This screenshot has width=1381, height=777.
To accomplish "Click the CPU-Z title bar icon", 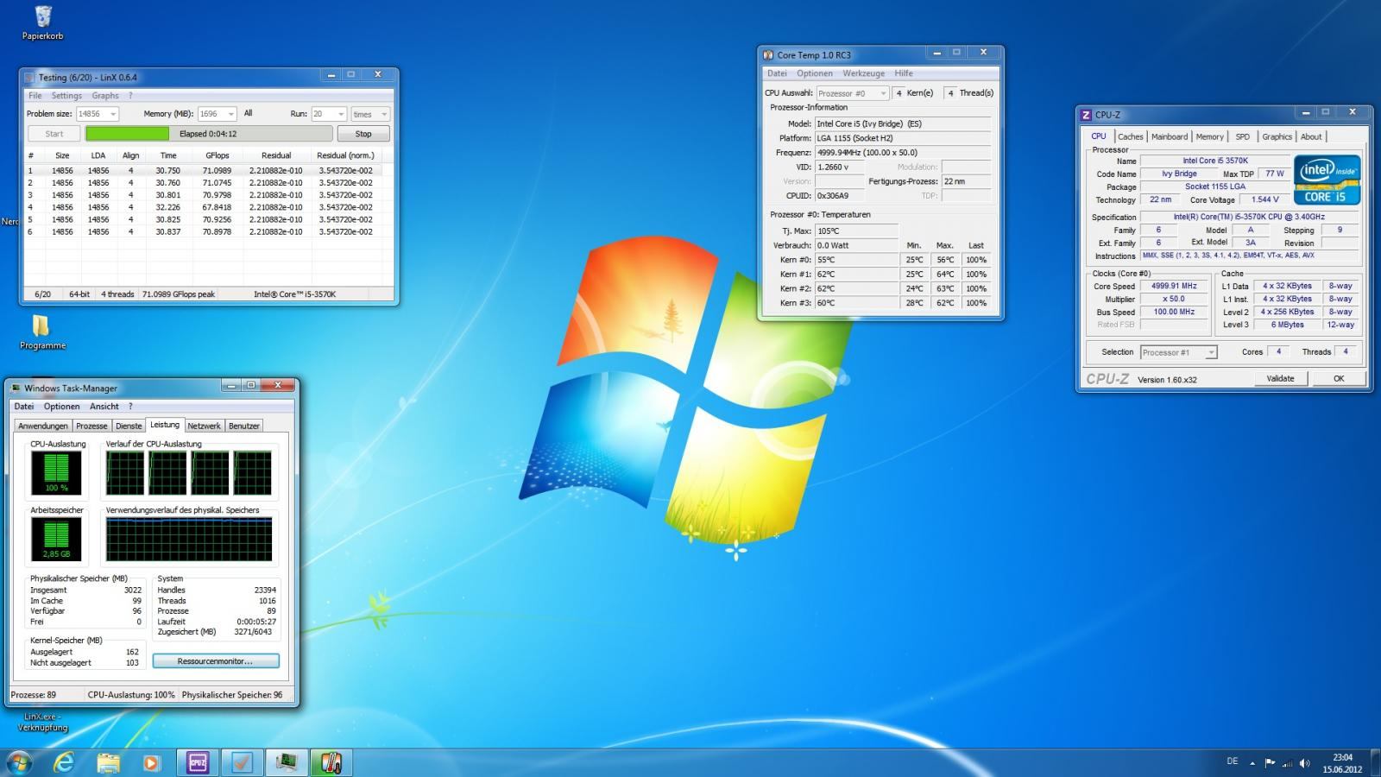I will [1086, 114].
